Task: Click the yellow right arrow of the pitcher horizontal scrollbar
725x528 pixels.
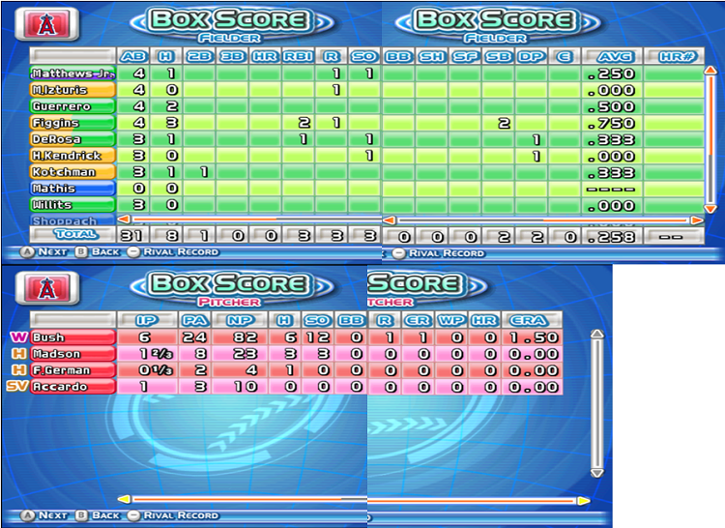Action: [x=584, y=500]
